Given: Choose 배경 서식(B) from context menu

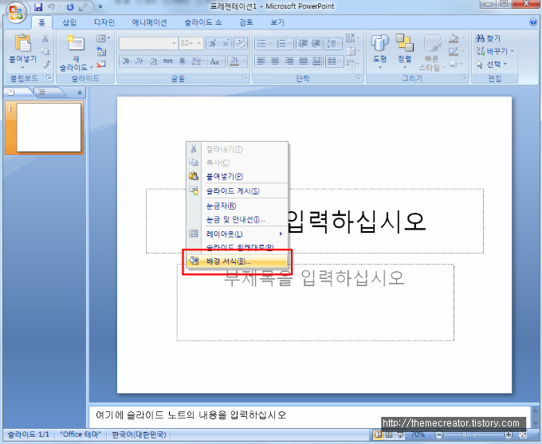Looking at the screenshot, I should (x=237, y=261).
